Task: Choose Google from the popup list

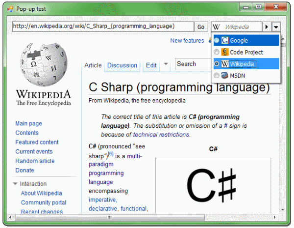Action: 246,40
